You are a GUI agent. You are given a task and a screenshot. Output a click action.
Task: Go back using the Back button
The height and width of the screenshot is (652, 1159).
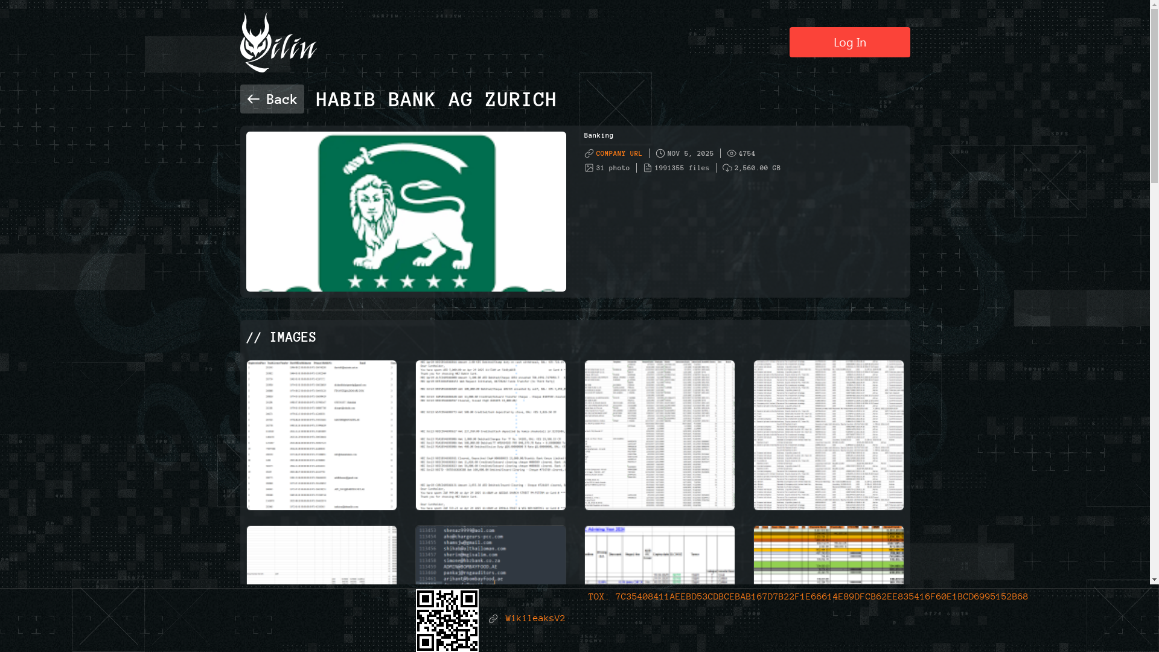pyautogui.click(x=272, y=99)
